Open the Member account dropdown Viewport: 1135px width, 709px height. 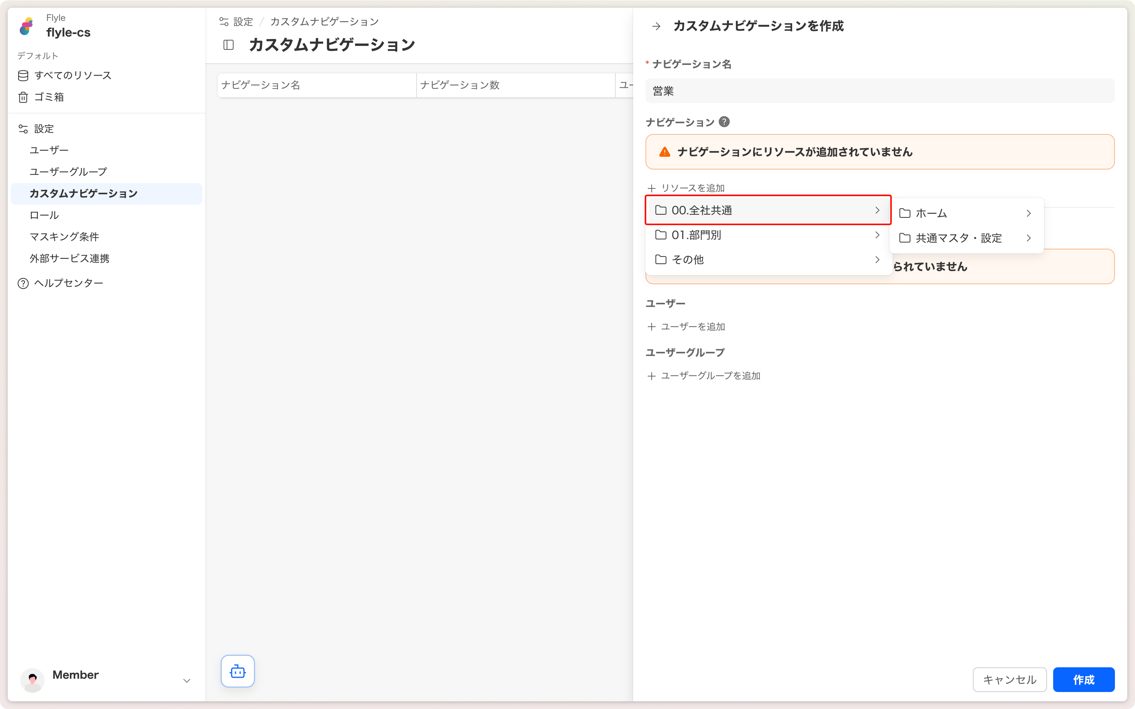(x=186, y=680)
